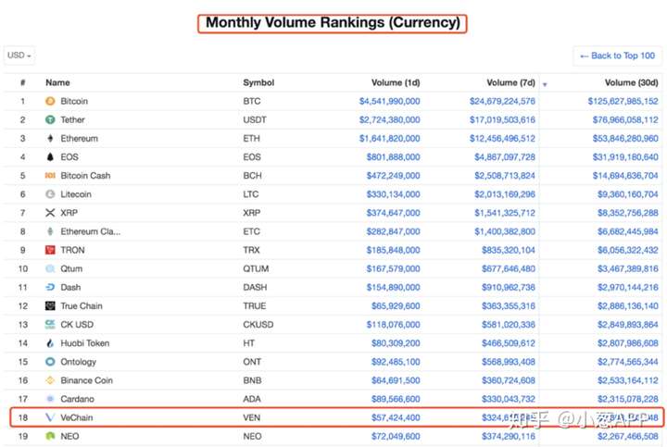
Task: Open the Ontology name link
Action: pos(78,362)
